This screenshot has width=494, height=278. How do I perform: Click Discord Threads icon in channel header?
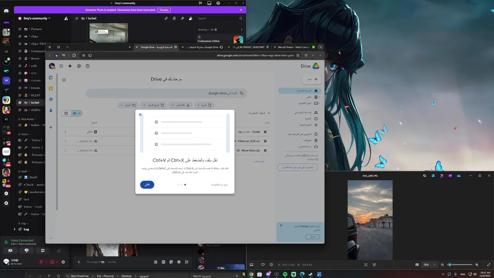click(166, 18)
